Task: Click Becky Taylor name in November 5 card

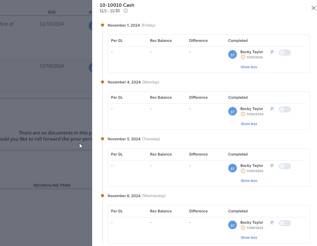Action: 252,166
